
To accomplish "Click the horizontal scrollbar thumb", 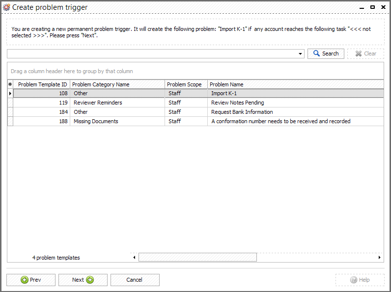I will (x=197, y=257).
